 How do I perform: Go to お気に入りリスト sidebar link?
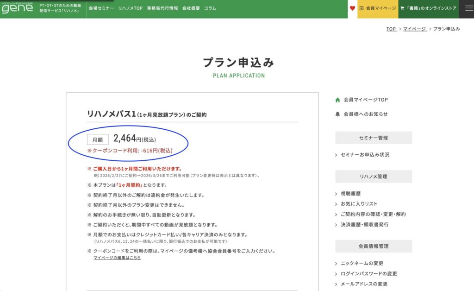(359, 204)
